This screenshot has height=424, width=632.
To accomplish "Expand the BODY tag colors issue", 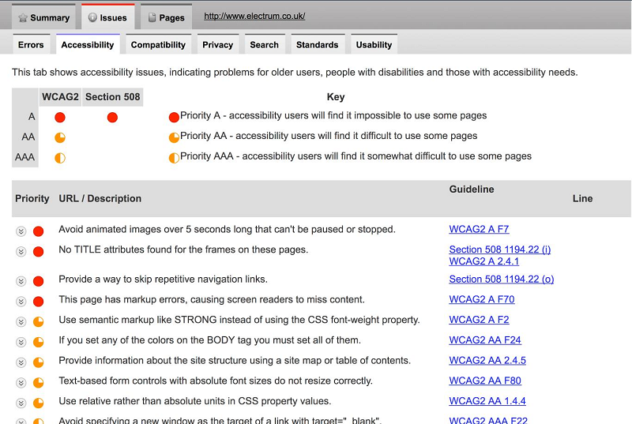I will (21, 342).
